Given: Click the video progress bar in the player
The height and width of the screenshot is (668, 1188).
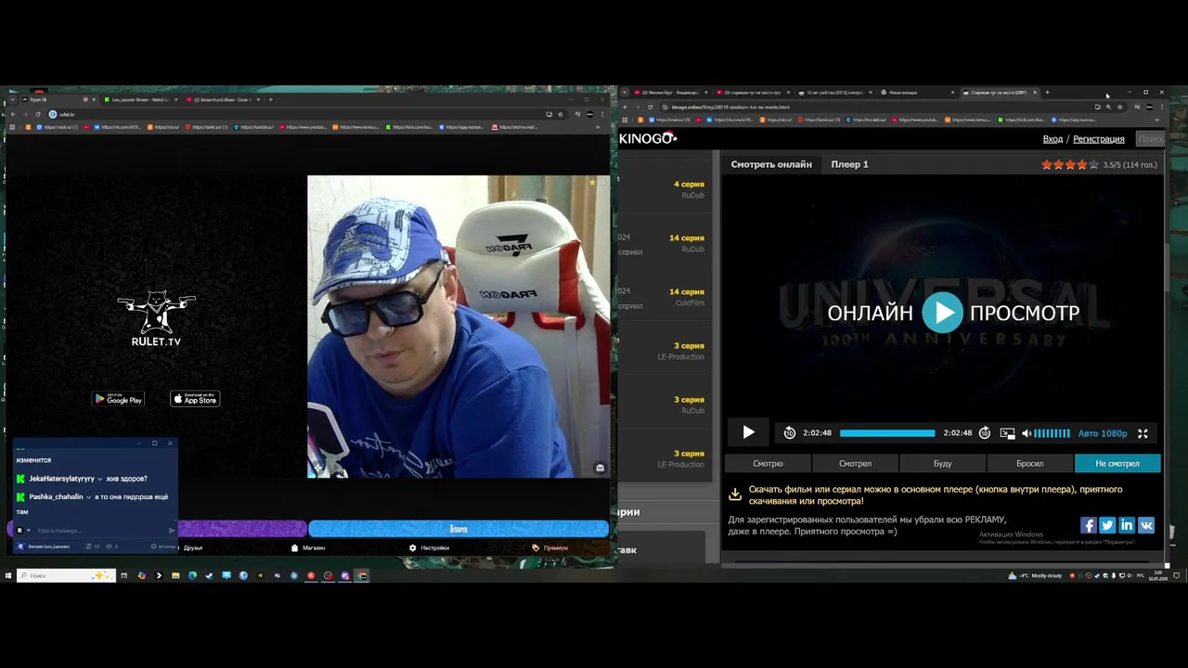Looking at the screenshot, I should pos(887,433).
